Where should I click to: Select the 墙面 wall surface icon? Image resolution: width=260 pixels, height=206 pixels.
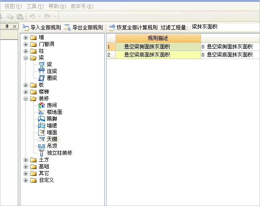(42, 133)
